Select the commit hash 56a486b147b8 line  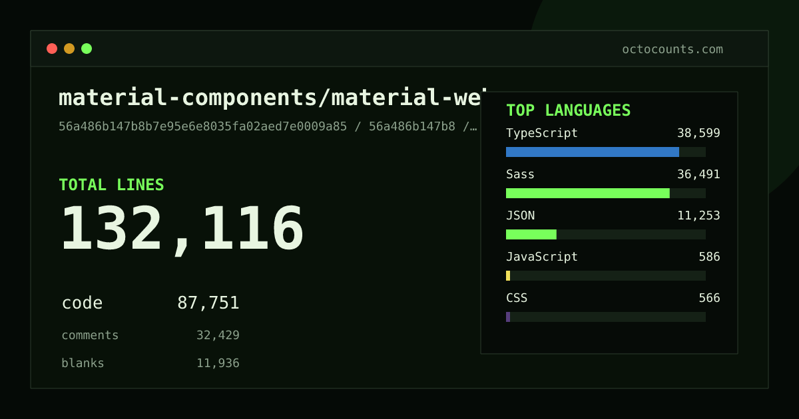(x=268, y=126)
